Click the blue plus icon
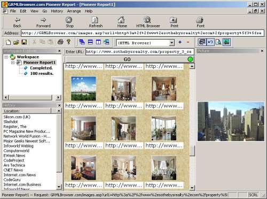 click(x=180, y=42)
